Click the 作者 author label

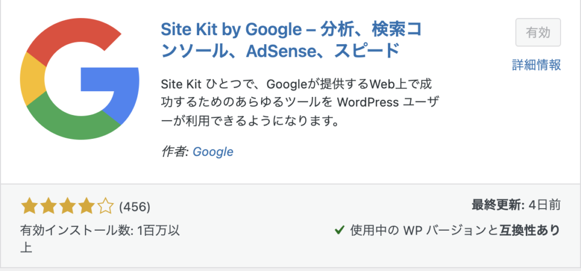click(x=175, y=152)
